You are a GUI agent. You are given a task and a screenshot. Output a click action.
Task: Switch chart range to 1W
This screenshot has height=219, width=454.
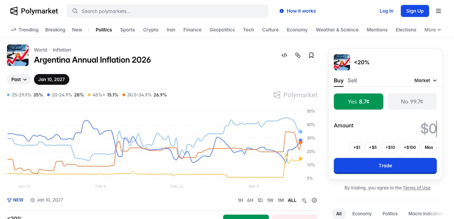coord(270,200)
